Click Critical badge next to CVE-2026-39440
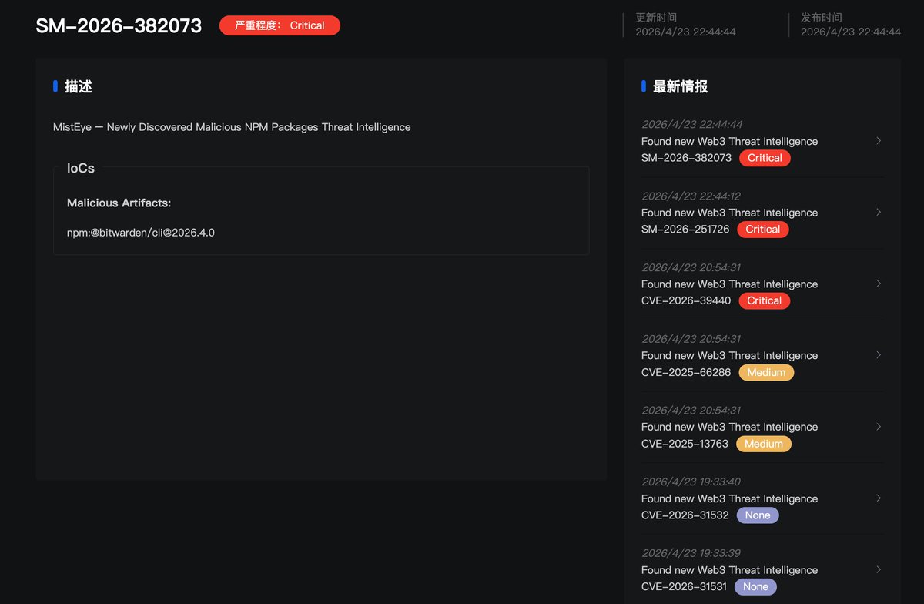The height and width of the screenshot is (604, 924). (x=764, y=301)
